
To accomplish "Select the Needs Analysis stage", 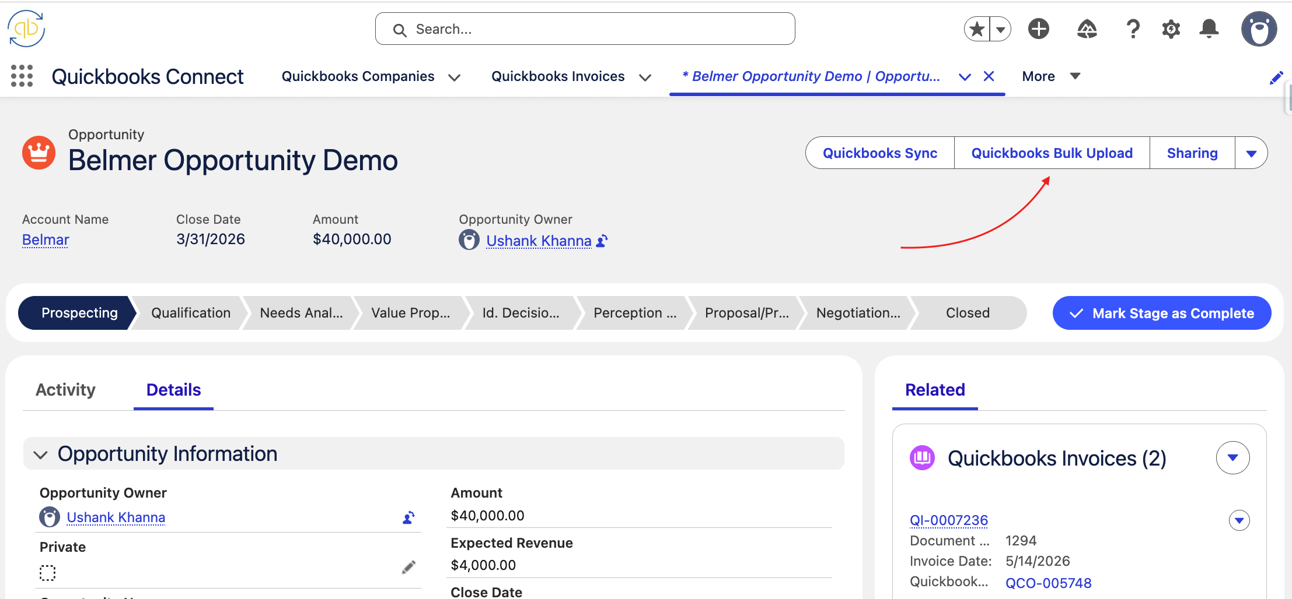I will (301, 313).
